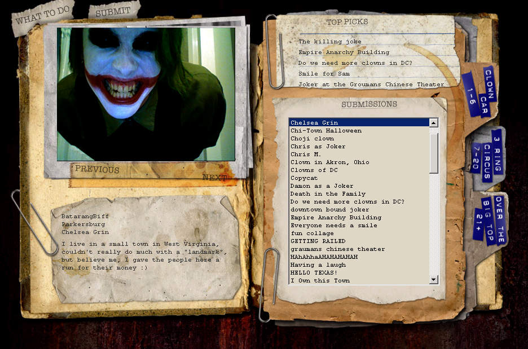Select Chi-Town Halloween submission
This screenshot has height=349, width=528.
(x=359, y=131)
